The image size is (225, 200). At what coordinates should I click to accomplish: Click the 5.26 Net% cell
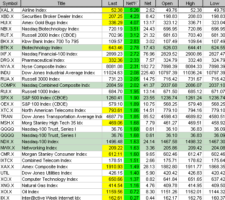[132, 10]
